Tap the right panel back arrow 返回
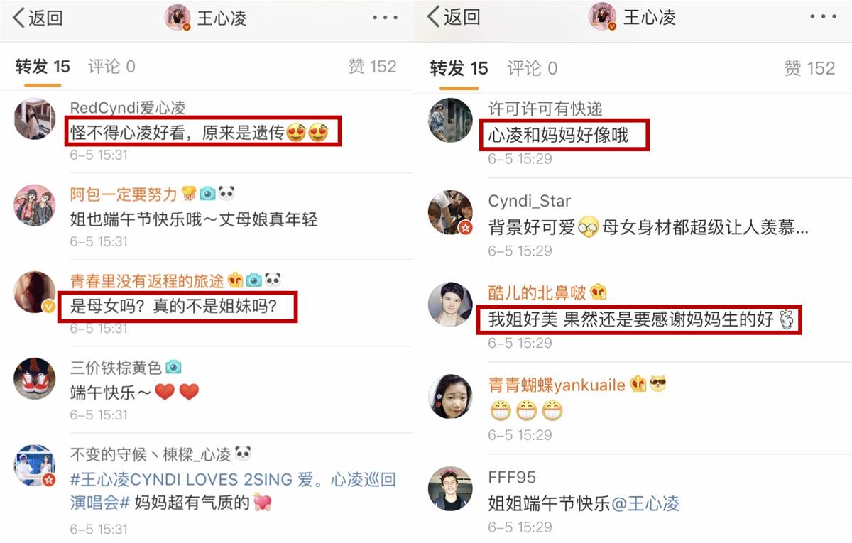The height and width of the screenshot is (543, 852). [x=454, y=17]
